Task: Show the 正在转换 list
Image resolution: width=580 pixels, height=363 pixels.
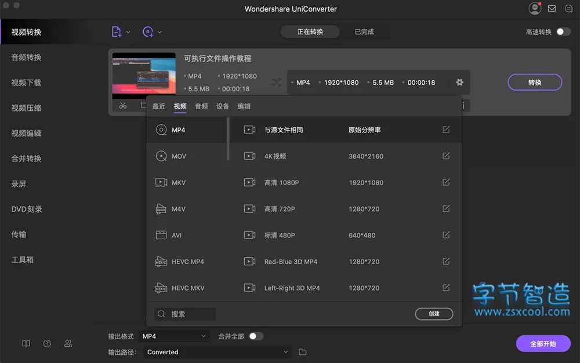Action: click(x=310, y=32)
